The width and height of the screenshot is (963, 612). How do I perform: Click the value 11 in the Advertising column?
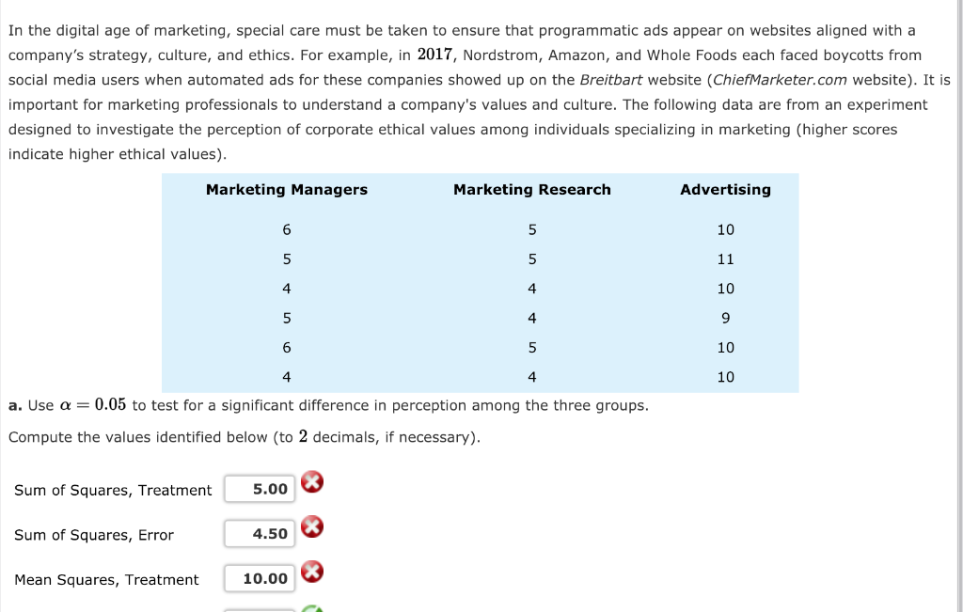[725, 259]
